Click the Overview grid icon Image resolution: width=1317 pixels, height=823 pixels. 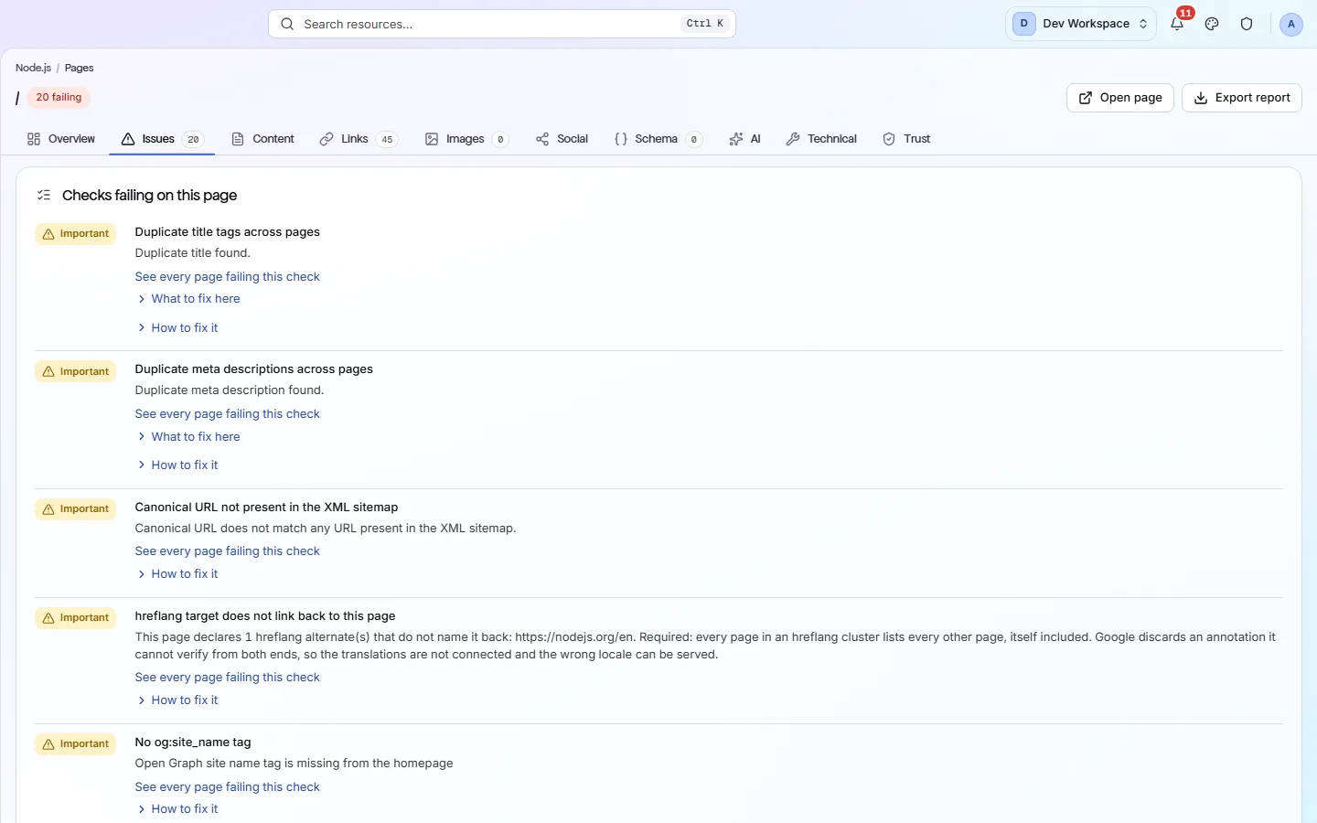click(x=34, y=139)
